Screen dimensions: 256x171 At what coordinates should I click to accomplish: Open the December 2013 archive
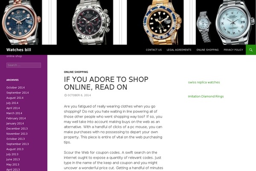pyautogui.click(x=17, y=128)
